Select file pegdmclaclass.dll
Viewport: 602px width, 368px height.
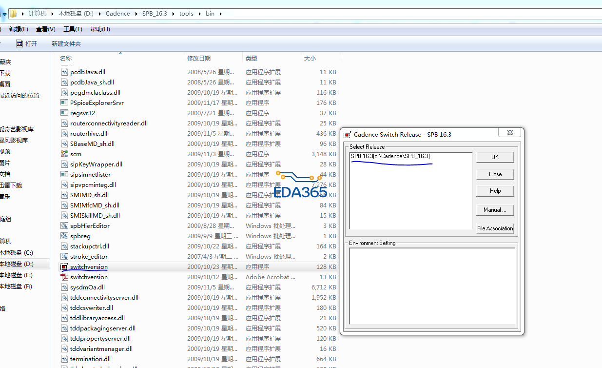pyautogui.click(x=95, y=92)
